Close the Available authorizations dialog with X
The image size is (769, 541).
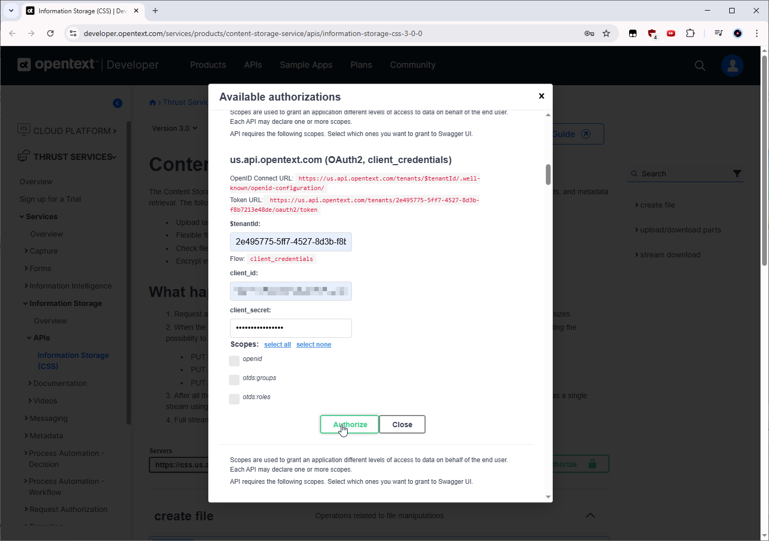pos(541,96)
